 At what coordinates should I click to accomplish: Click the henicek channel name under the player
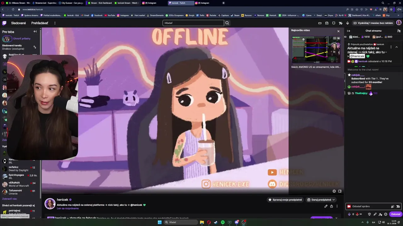[x=62, y=200]
